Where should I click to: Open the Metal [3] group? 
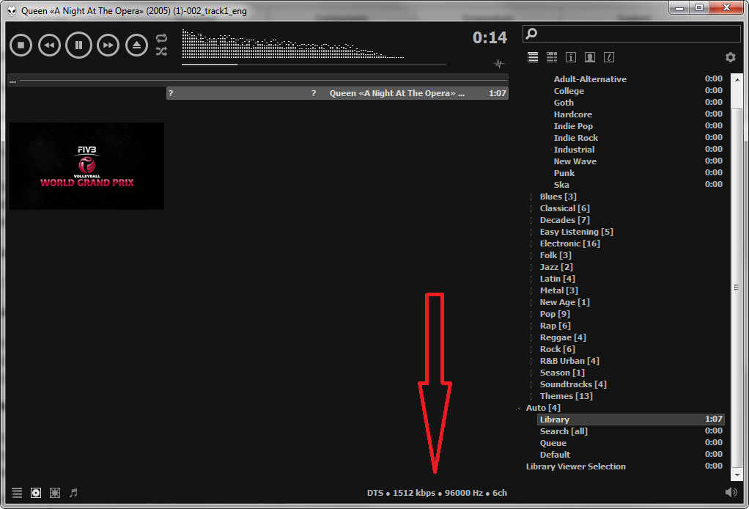pyautogui.click(x=558, y=290)
